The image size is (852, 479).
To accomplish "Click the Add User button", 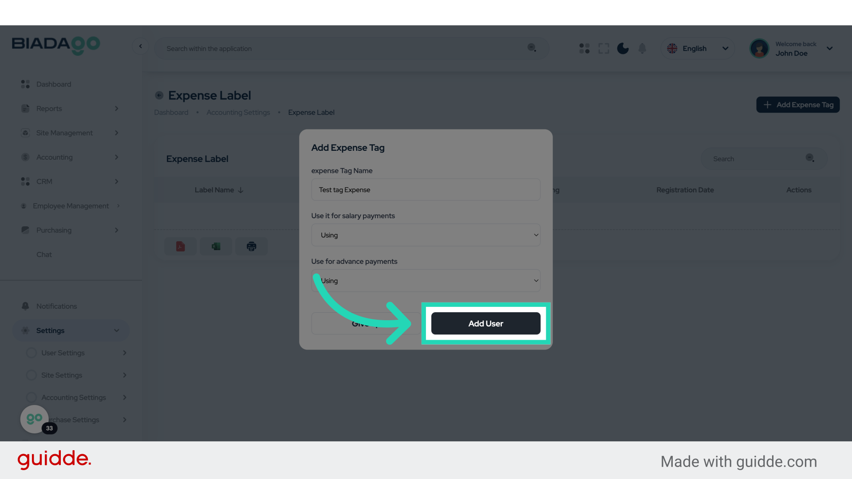I will [485, 323].
